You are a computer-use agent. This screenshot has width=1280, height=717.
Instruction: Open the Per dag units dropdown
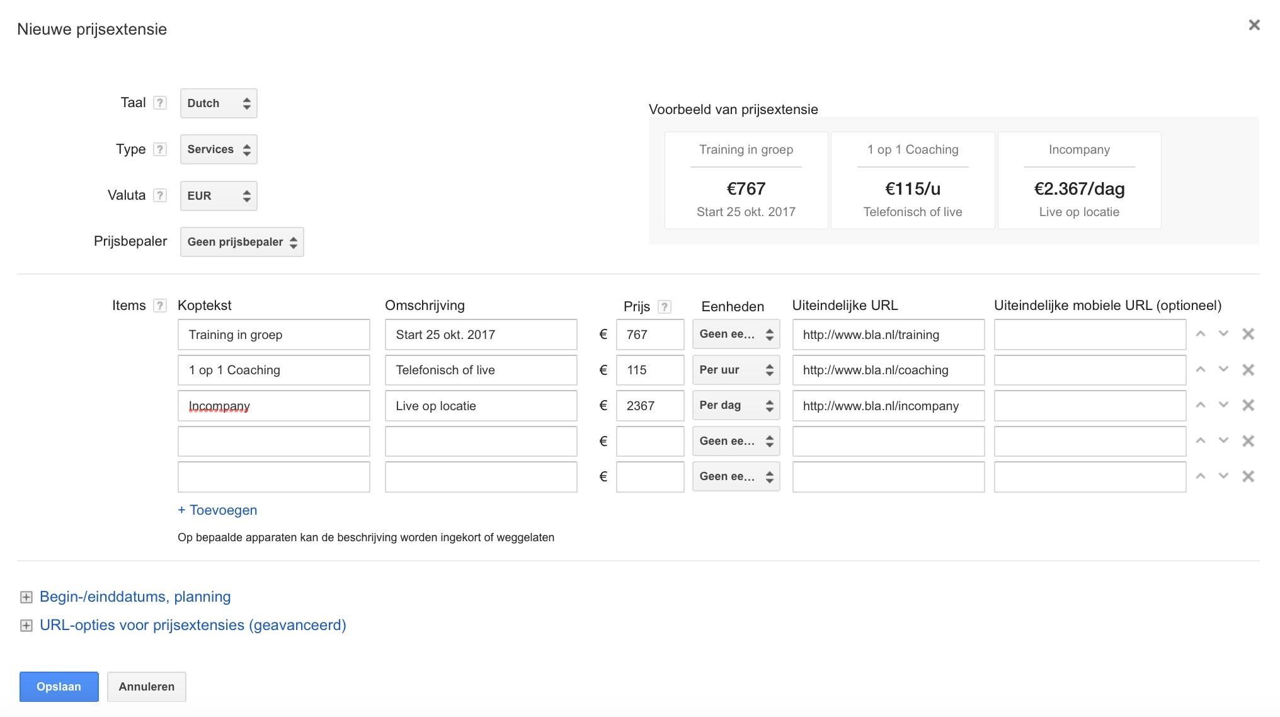[736, 405]
